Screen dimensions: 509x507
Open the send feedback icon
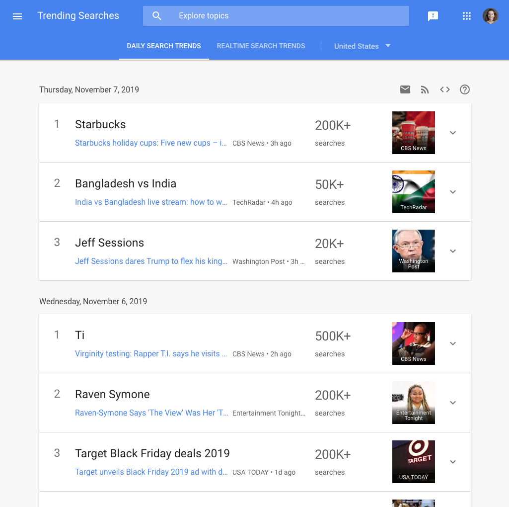(x=433, y=16)
